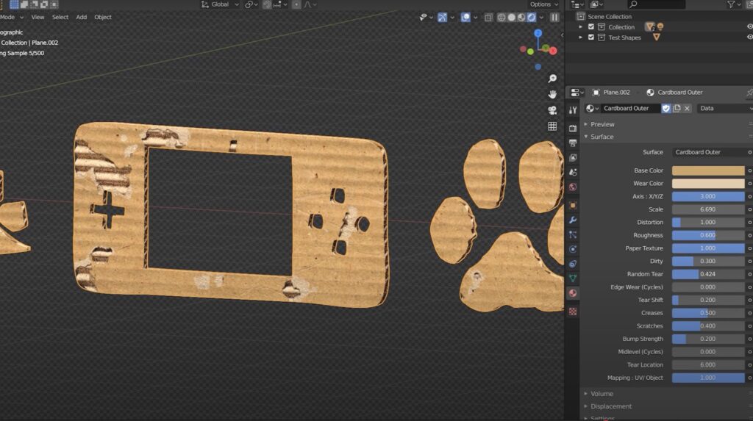This screenshot has height=421, width=753.
Task: Toggle the camera view gizmo
Action: tap(552, 110)
